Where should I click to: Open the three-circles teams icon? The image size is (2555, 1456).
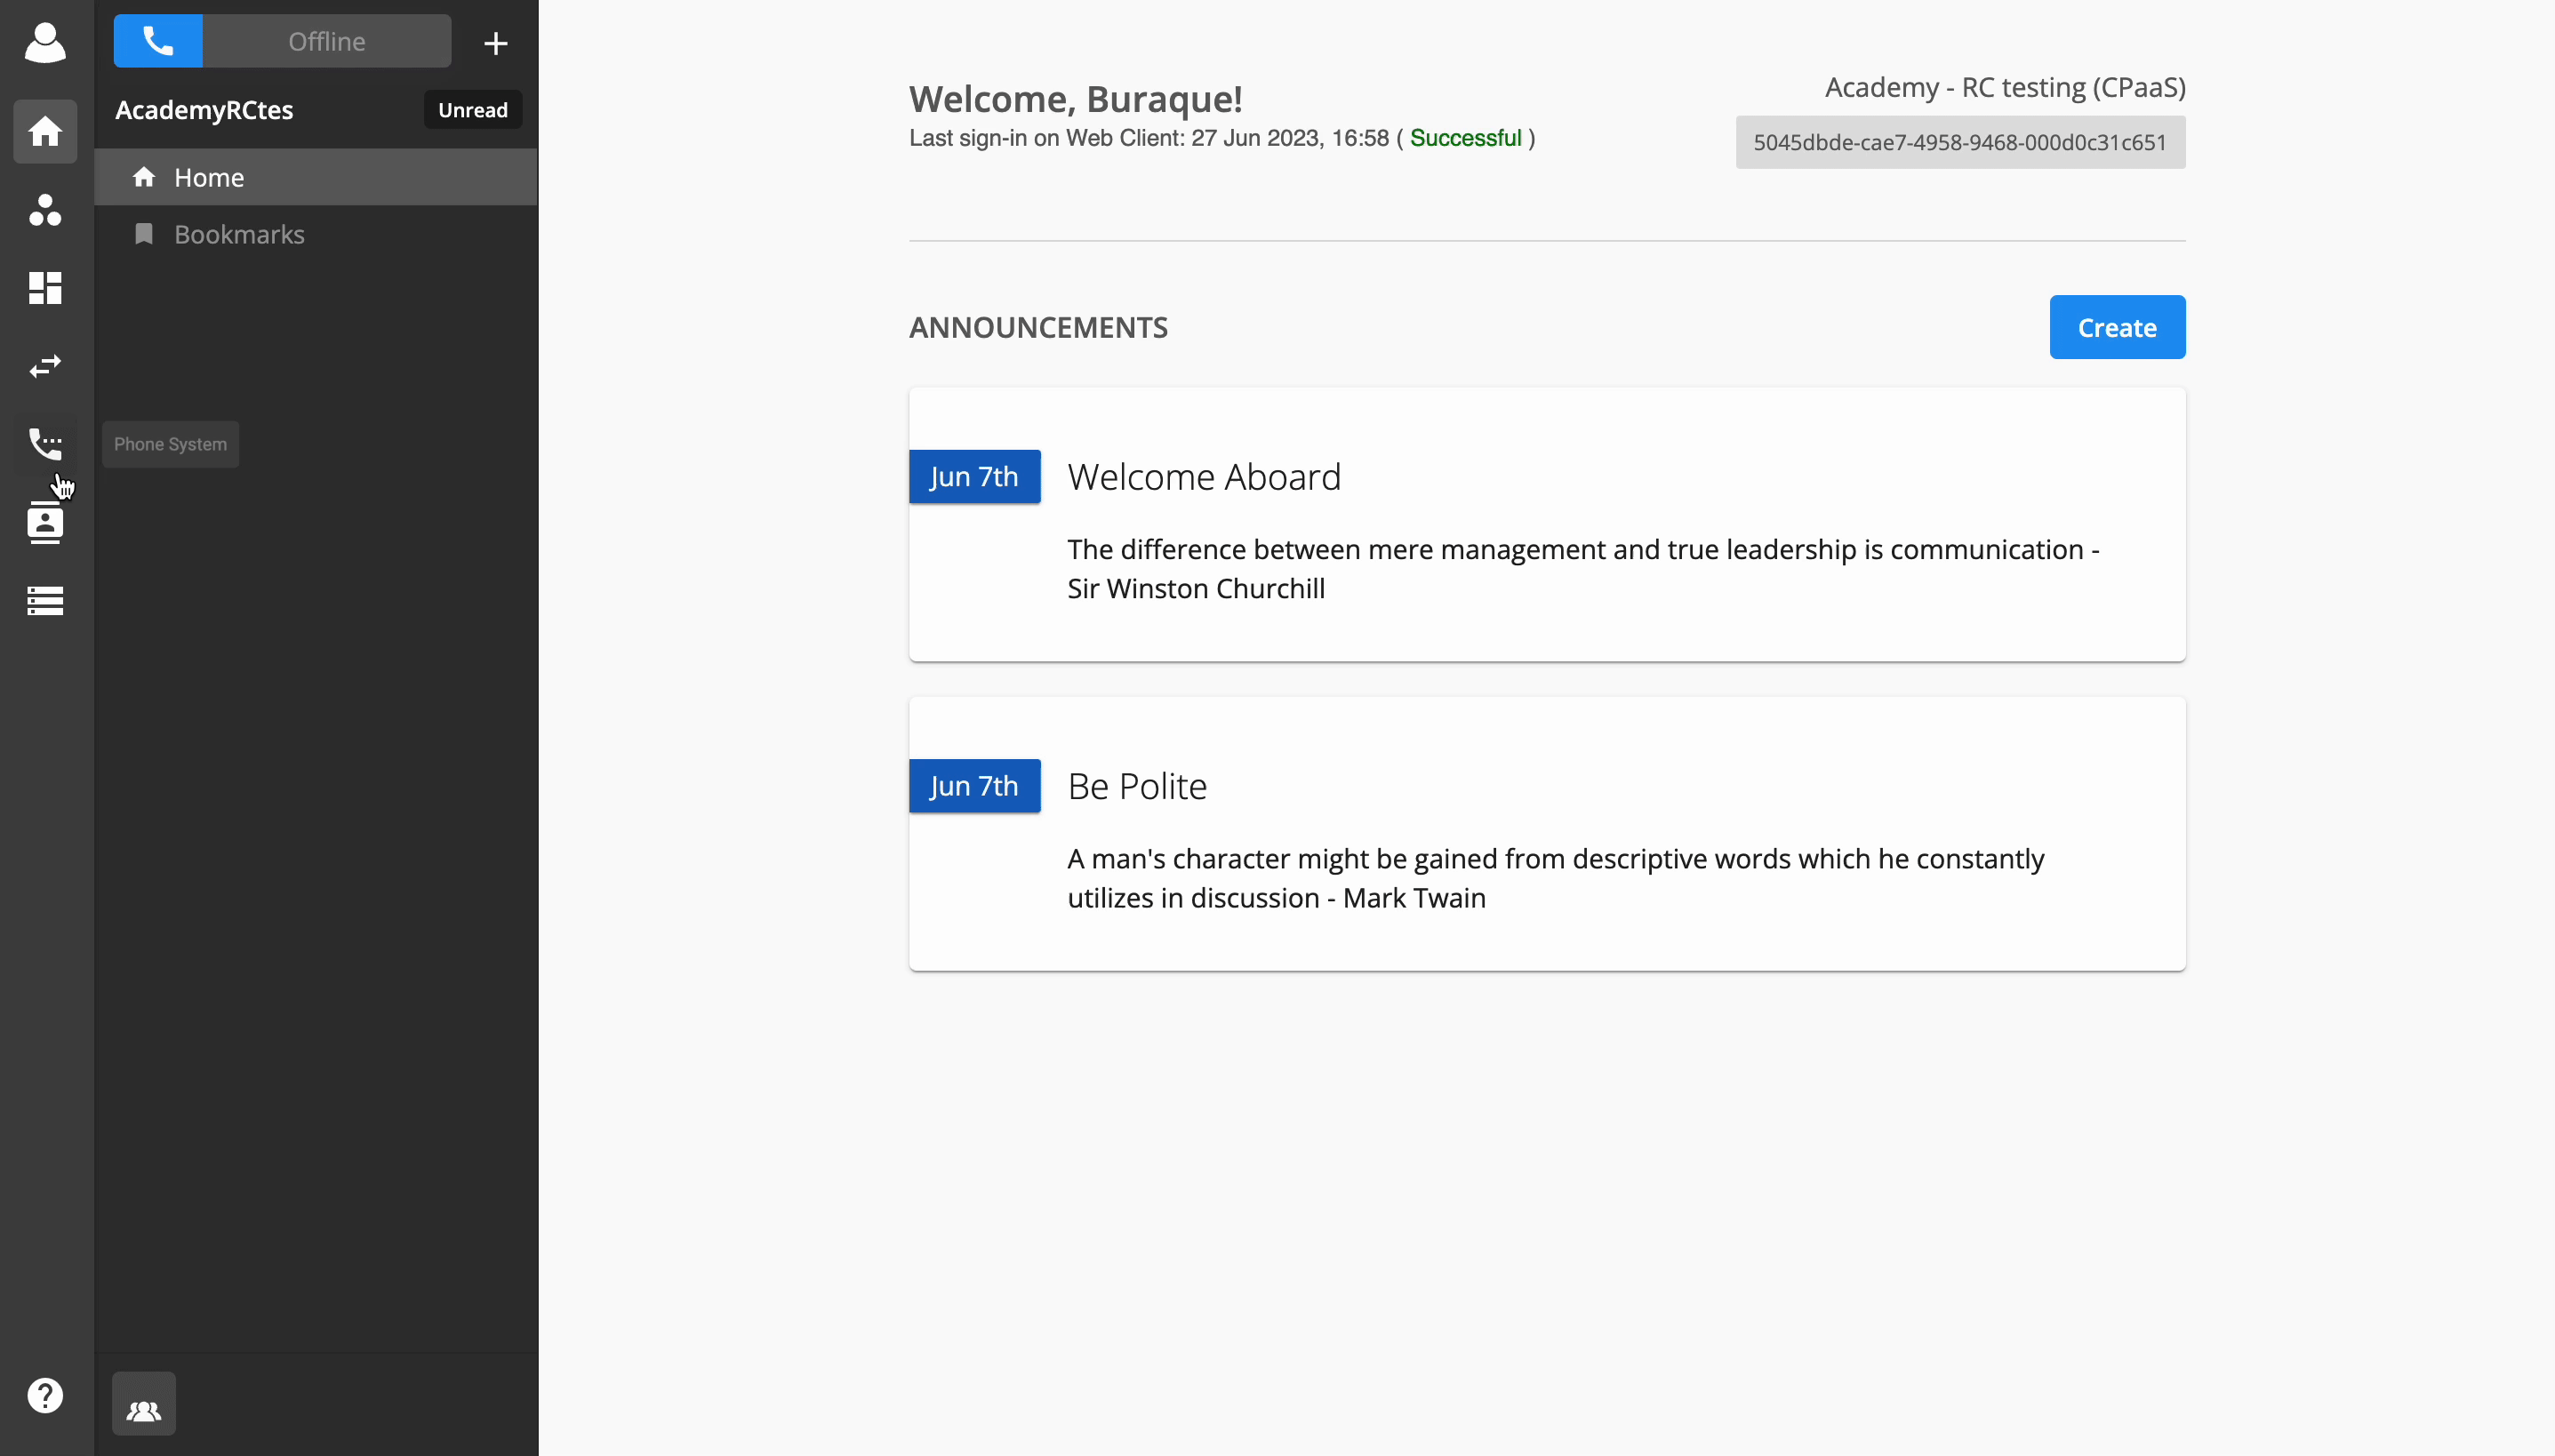pyautogui.click(x=45, y=209)
